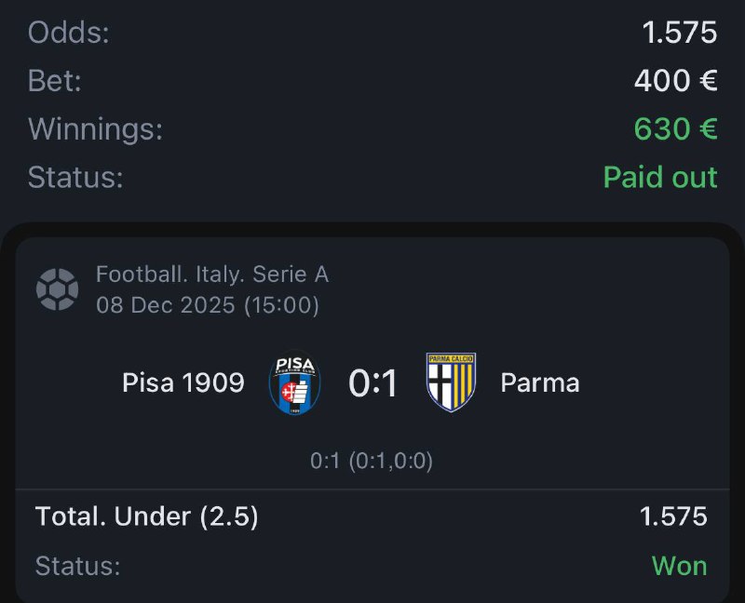
Task: Click the Bet label
Action: tap(55, 81)
